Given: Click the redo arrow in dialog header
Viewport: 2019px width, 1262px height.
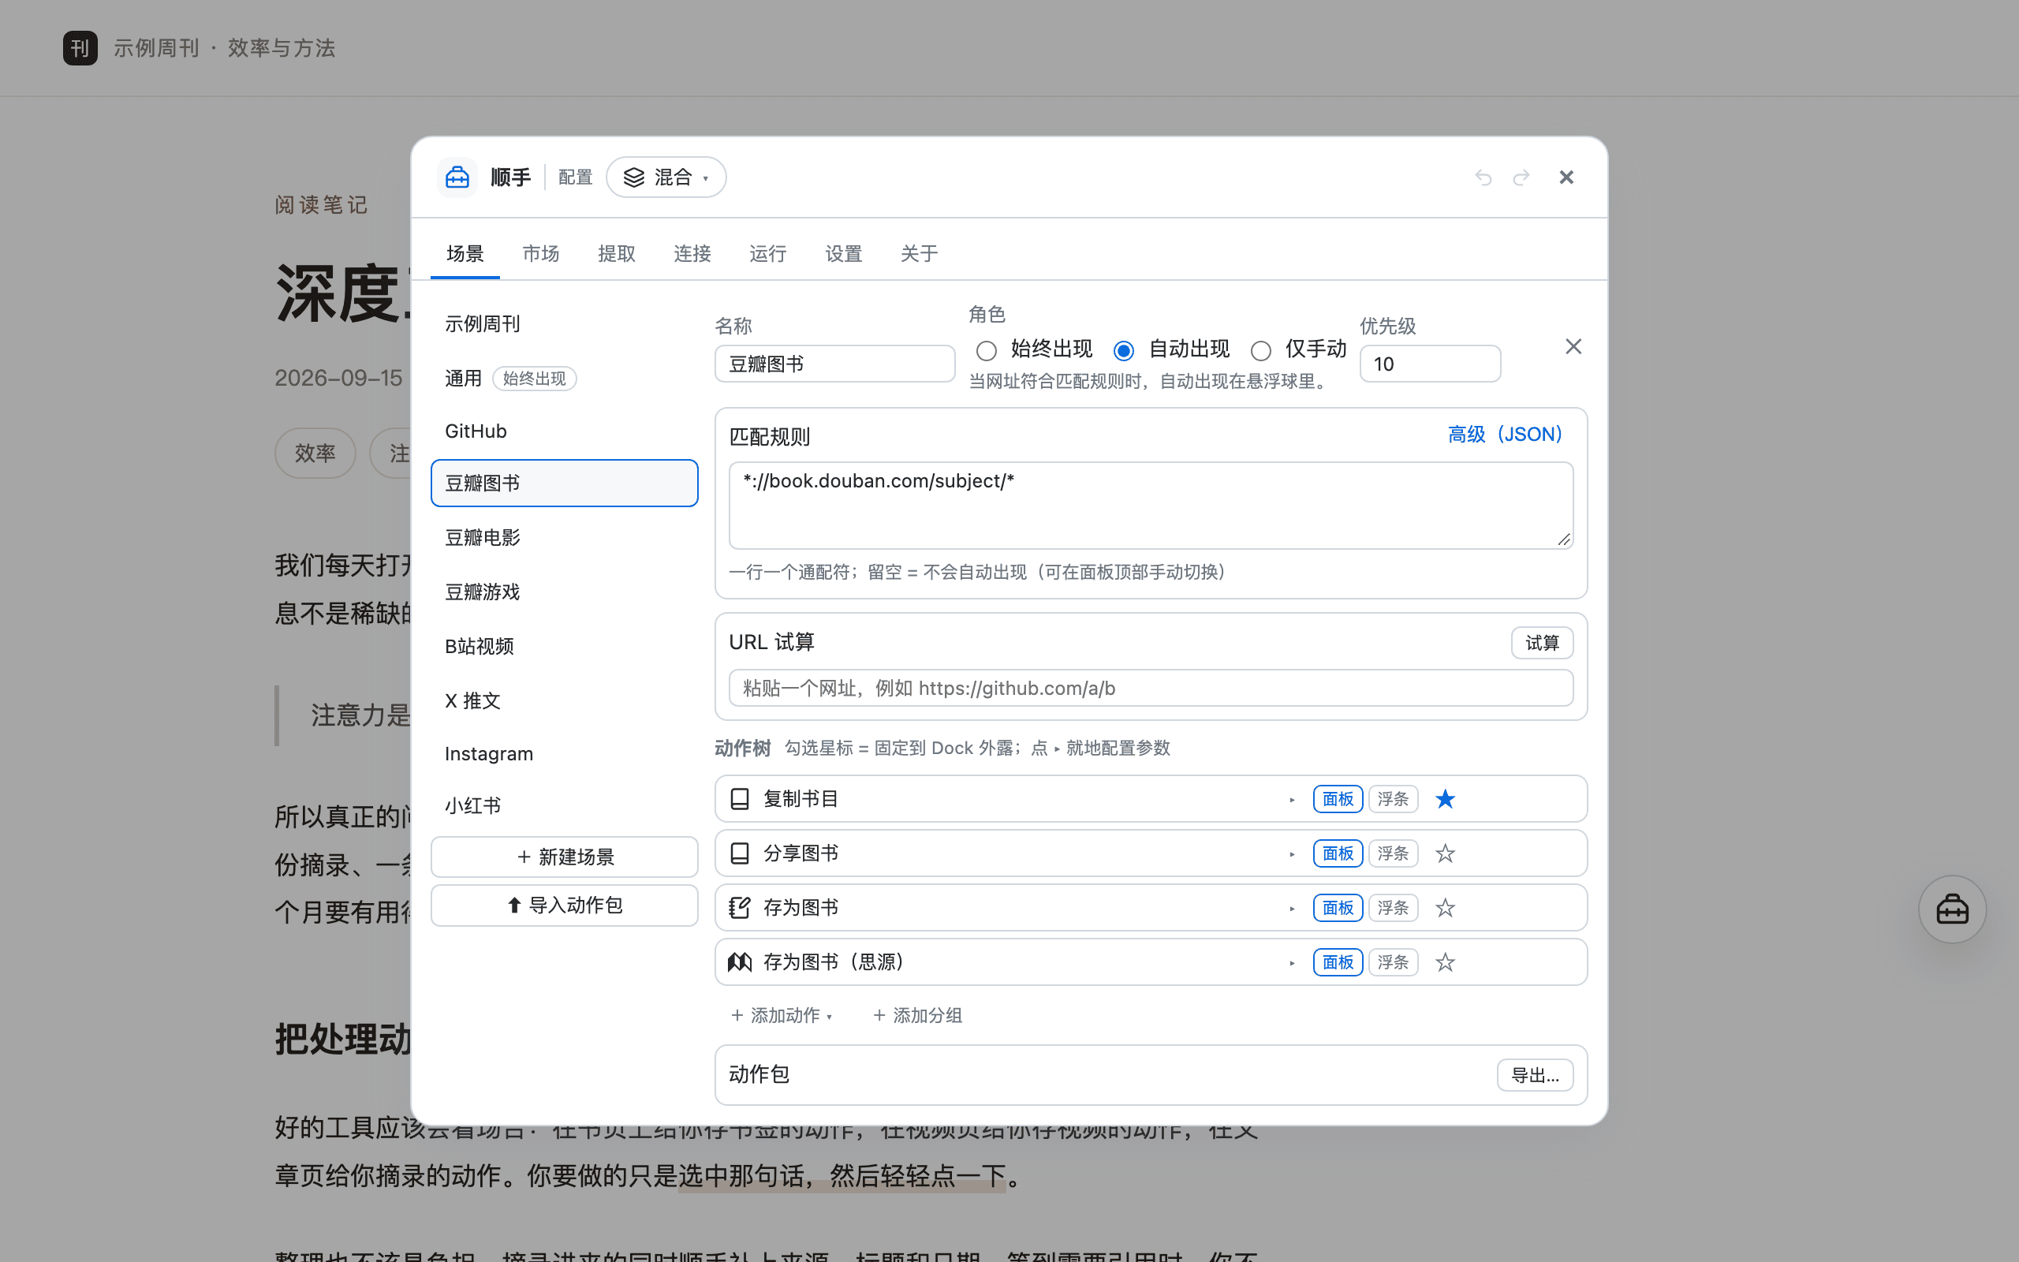Looking at the screenshot, I should (x=1521, y=177).
